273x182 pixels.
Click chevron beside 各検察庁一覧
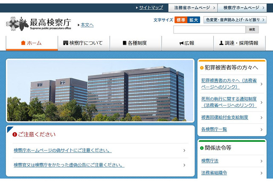pos(261,129)
